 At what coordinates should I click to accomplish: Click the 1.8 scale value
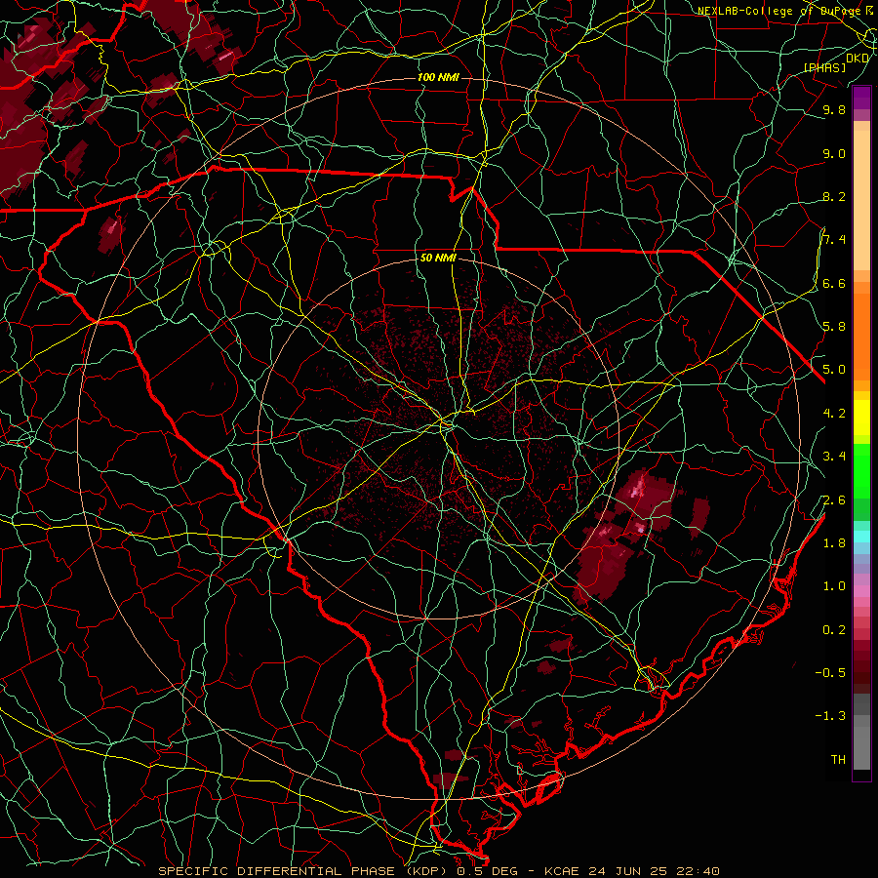[834, 543]
